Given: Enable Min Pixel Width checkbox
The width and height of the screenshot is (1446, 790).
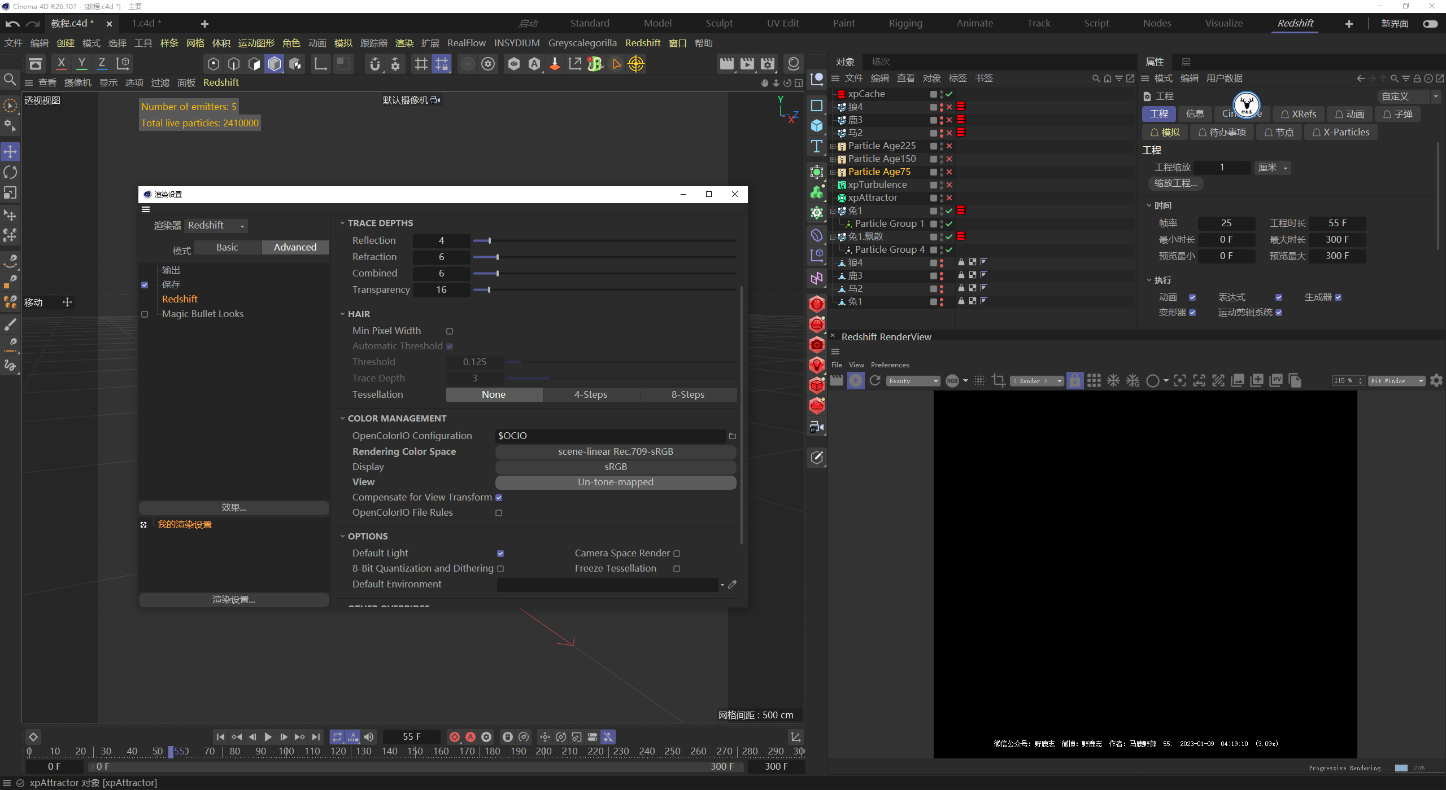Looking at the screenshot, I should [x=450, y=331].
